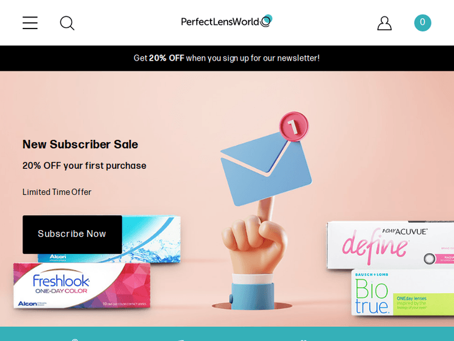Click the 20% OFF your first purchase text

coord(84,166)
